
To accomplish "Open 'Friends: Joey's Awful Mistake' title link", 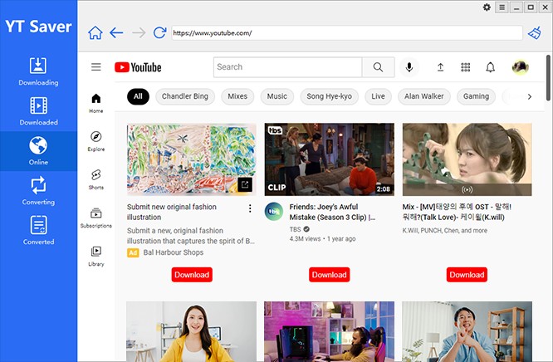I will click(332, 212).
